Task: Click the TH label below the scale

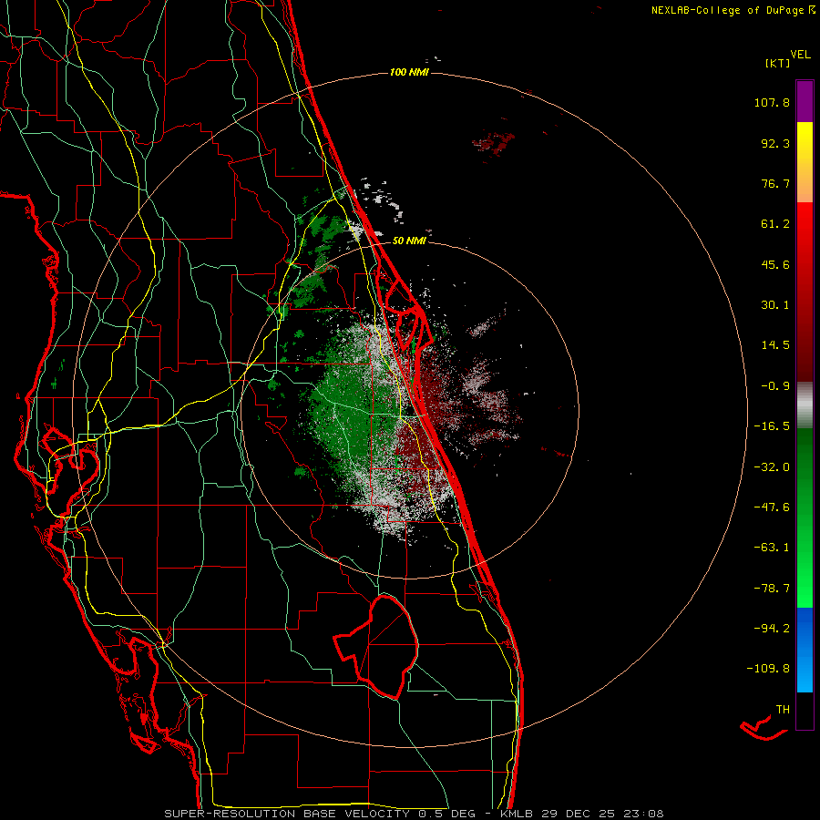Action: click(783, 710)
